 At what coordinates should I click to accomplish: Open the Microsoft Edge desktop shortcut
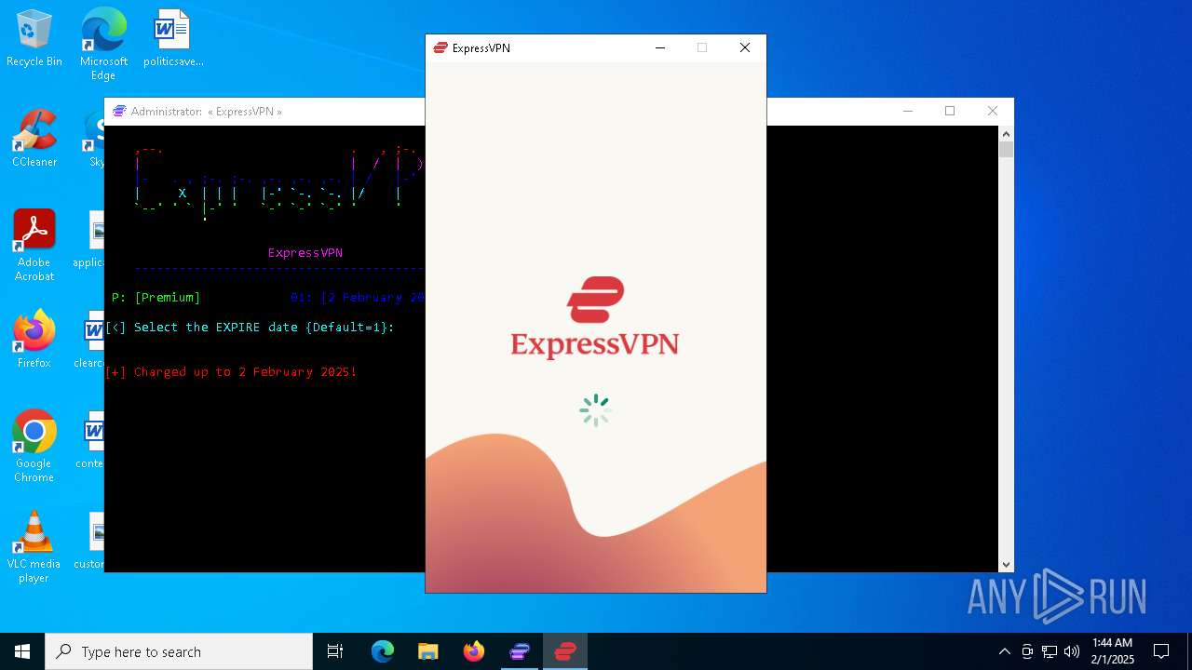click(103, 45)
